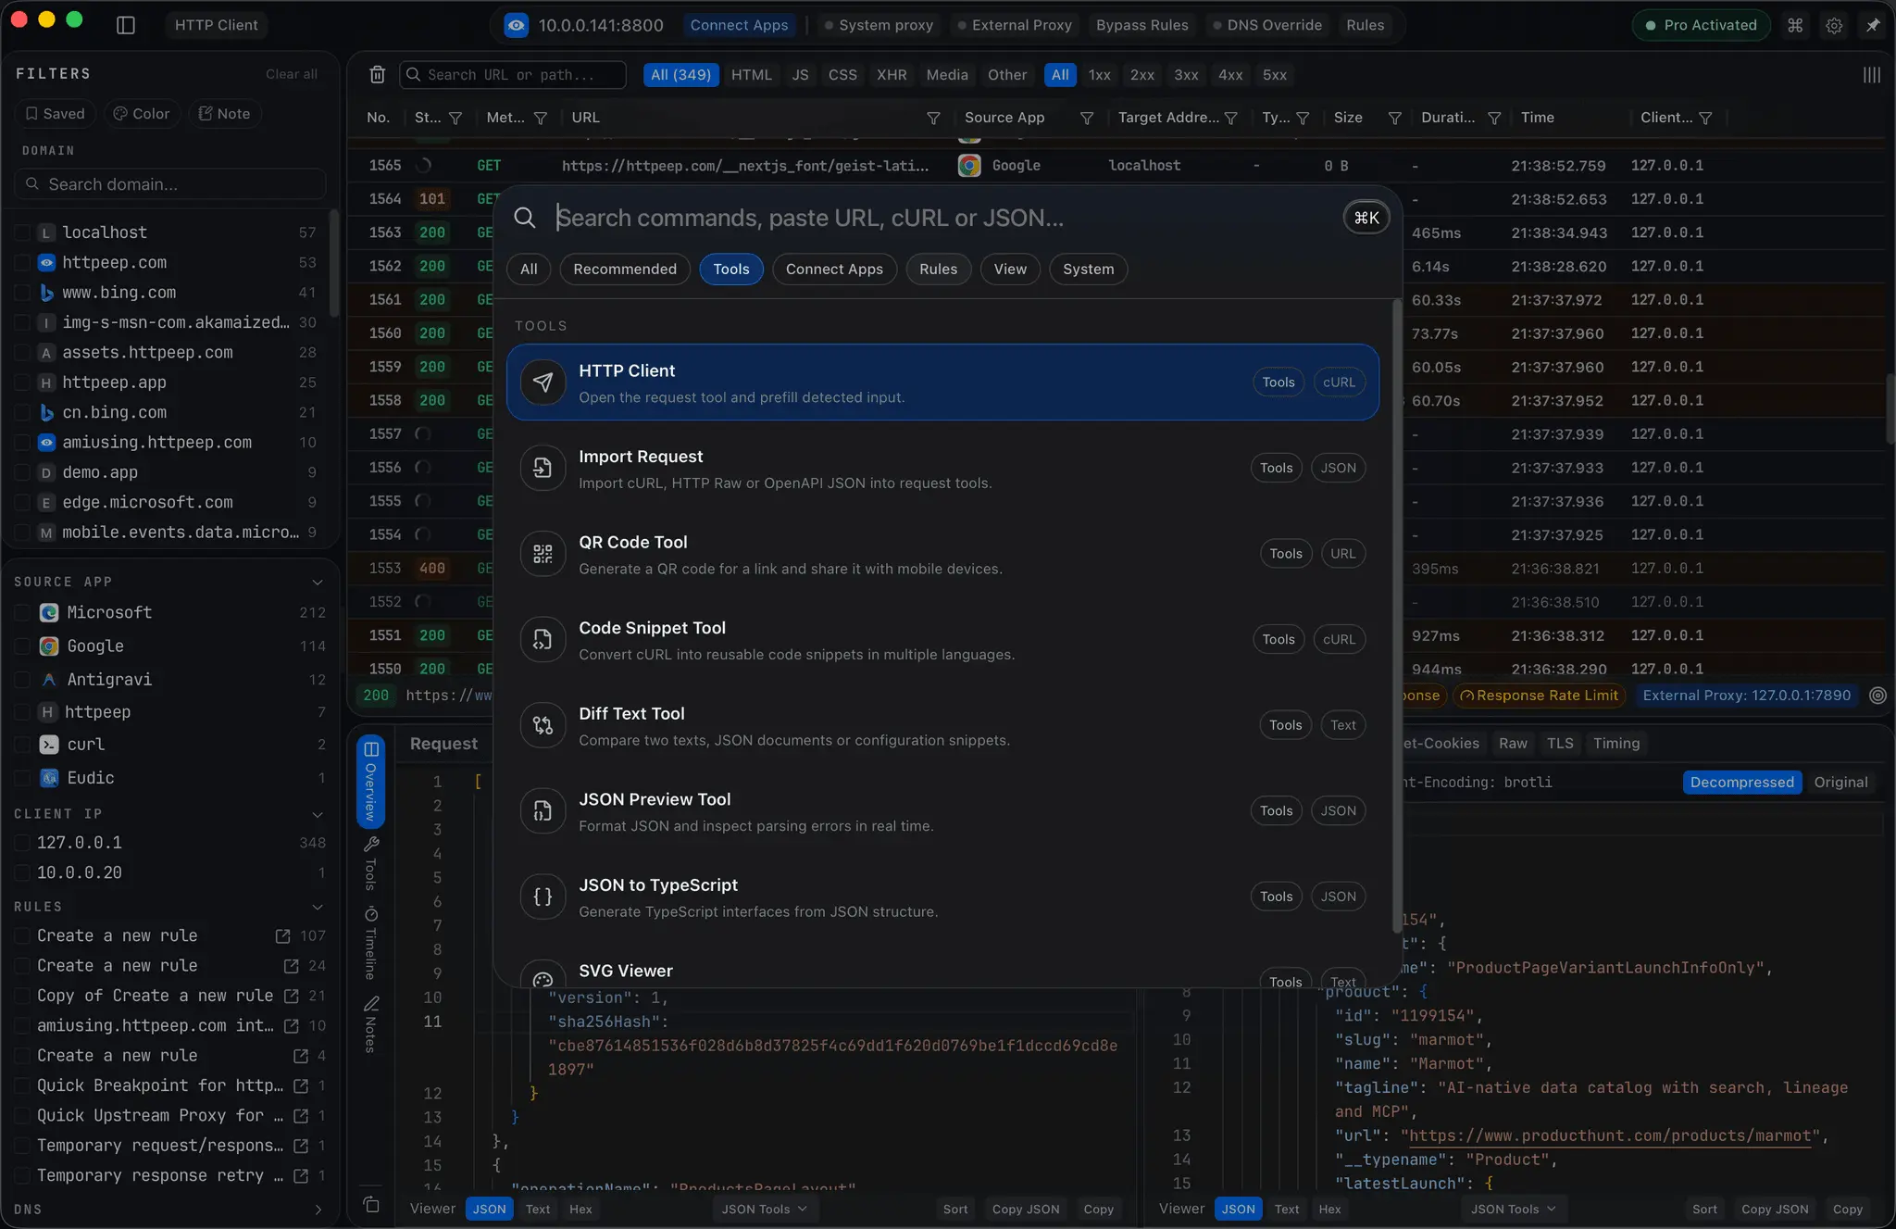Click the Size column filter icon

pyautogui.click(x=1394, y=119)
